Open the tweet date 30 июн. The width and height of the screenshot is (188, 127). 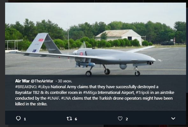[x=65, y=81]
